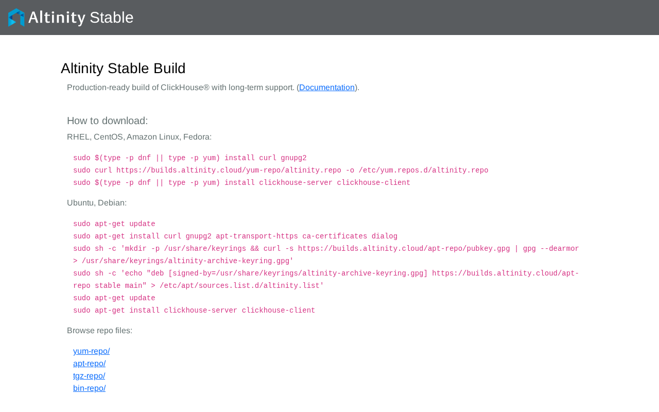Click the 'RHEL, CentOS, Amazon Linux, Fedora:' label

tap(140, 137)
